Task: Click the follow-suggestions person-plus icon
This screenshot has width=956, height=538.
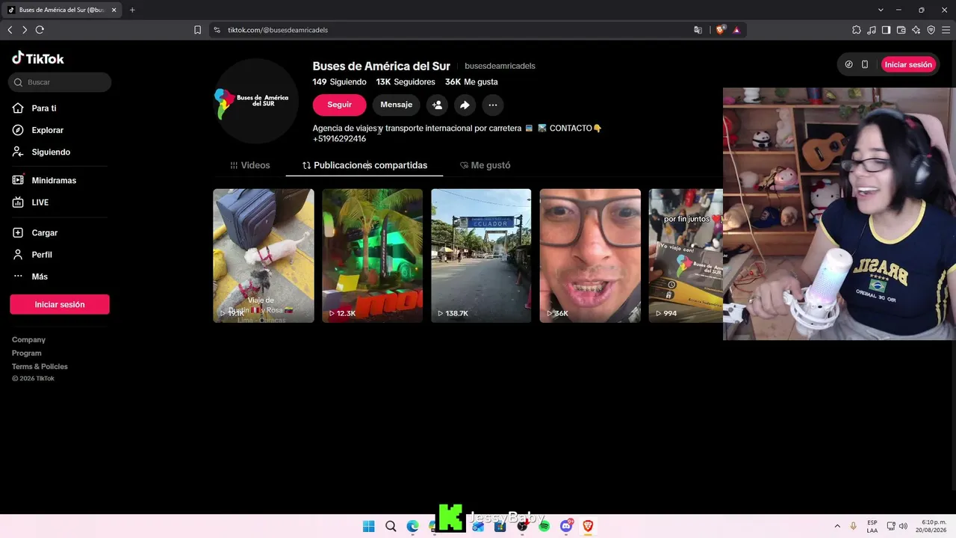Action: tap(437, 105)
